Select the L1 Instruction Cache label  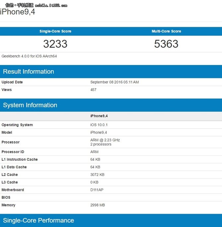[x=20, y=159]
